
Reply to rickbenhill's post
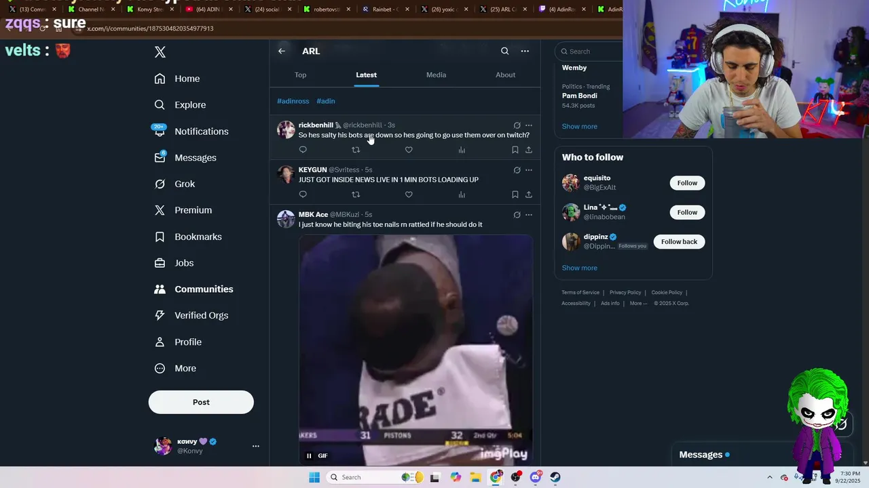pos(303,150)
